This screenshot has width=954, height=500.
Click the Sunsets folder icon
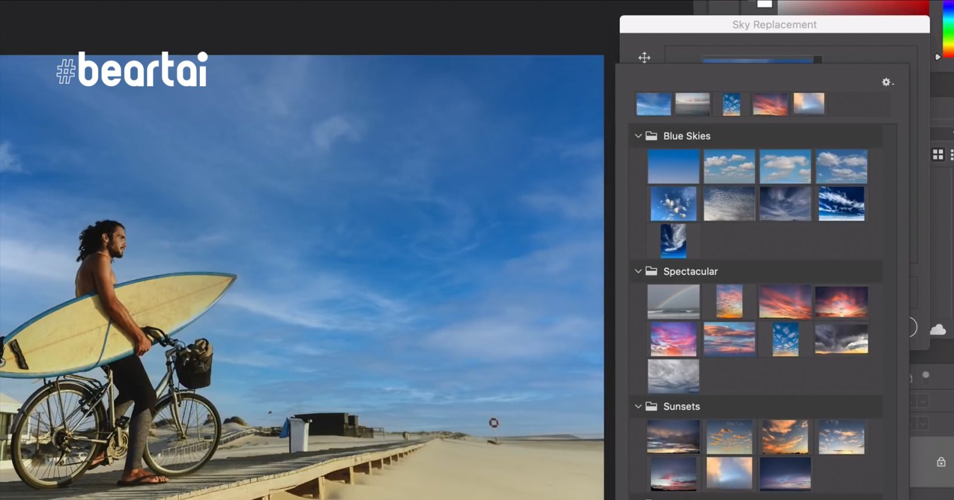pyautogui.click(x=651, y=406)
